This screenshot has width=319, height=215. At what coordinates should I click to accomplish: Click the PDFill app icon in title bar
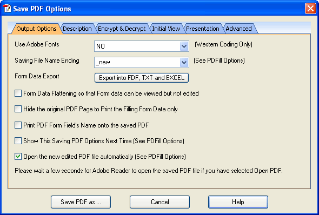point(7,9)
